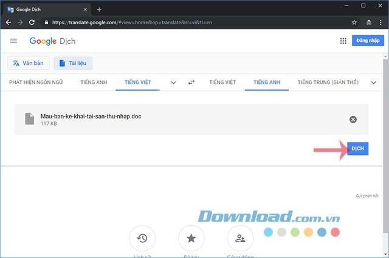389x258 pixels.
Task: Click the Dịch translate button
Action: tap(357, 149)
